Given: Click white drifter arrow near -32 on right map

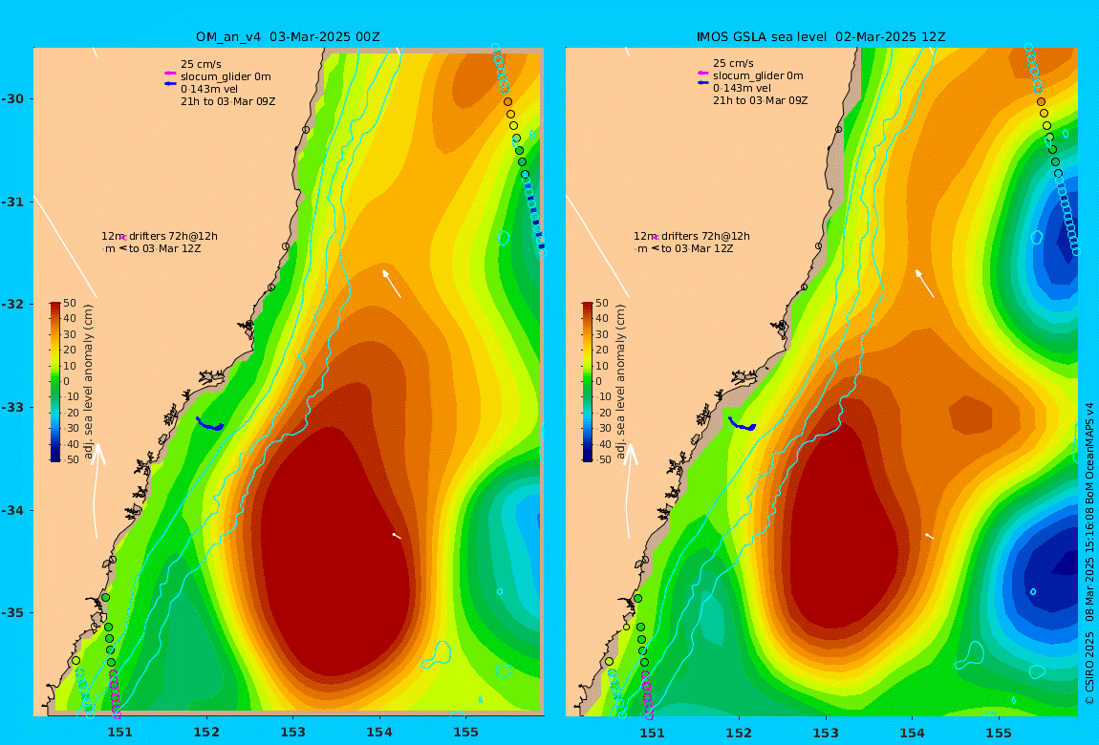Looking at the screenshot, I should point(924,283).
